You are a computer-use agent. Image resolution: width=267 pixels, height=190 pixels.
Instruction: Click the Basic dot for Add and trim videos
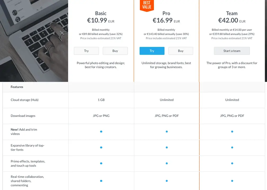click(101, 131)
